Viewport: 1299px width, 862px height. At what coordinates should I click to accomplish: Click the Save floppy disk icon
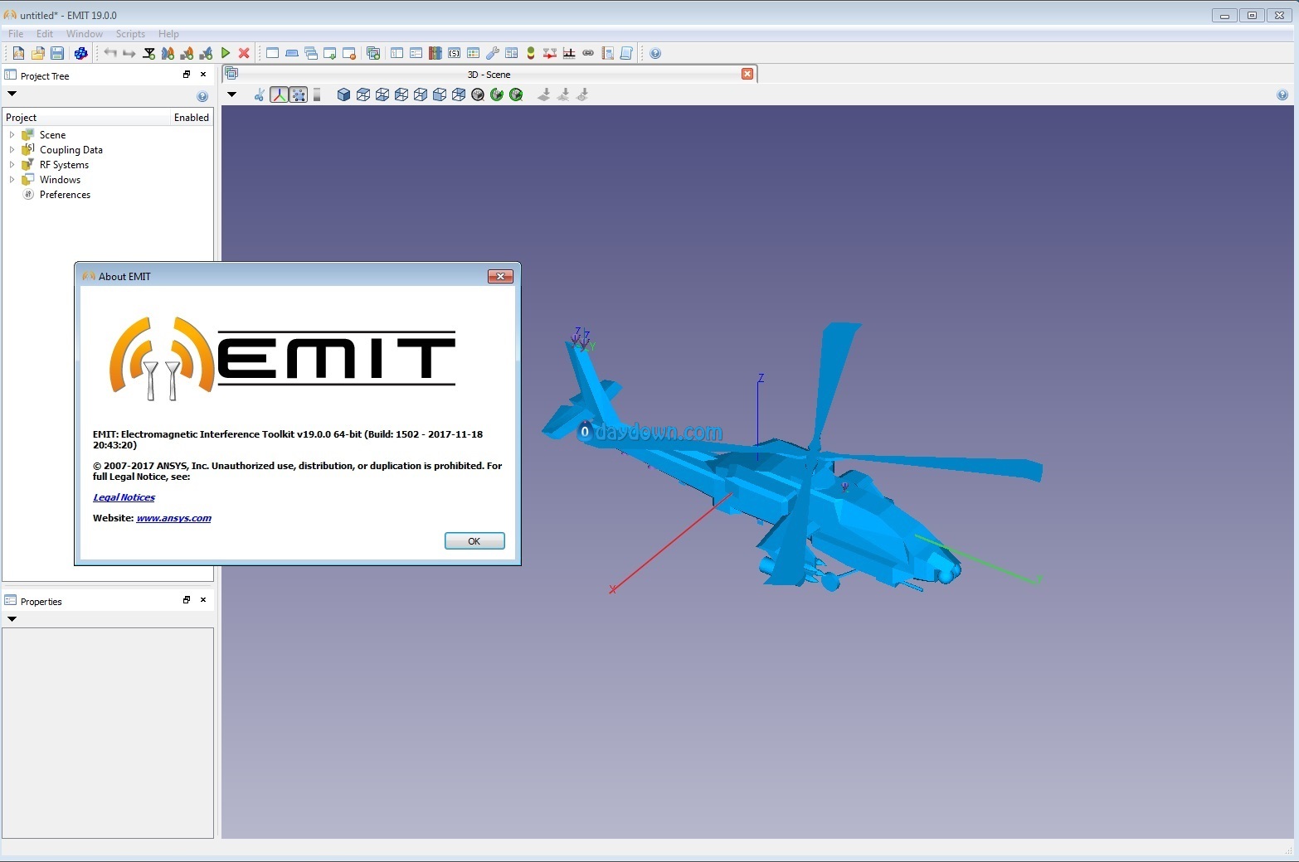57,53
